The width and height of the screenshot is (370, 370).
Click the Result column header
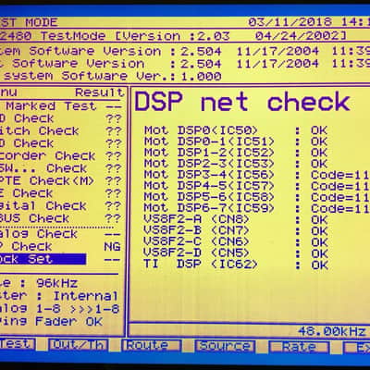pos(100,92)
